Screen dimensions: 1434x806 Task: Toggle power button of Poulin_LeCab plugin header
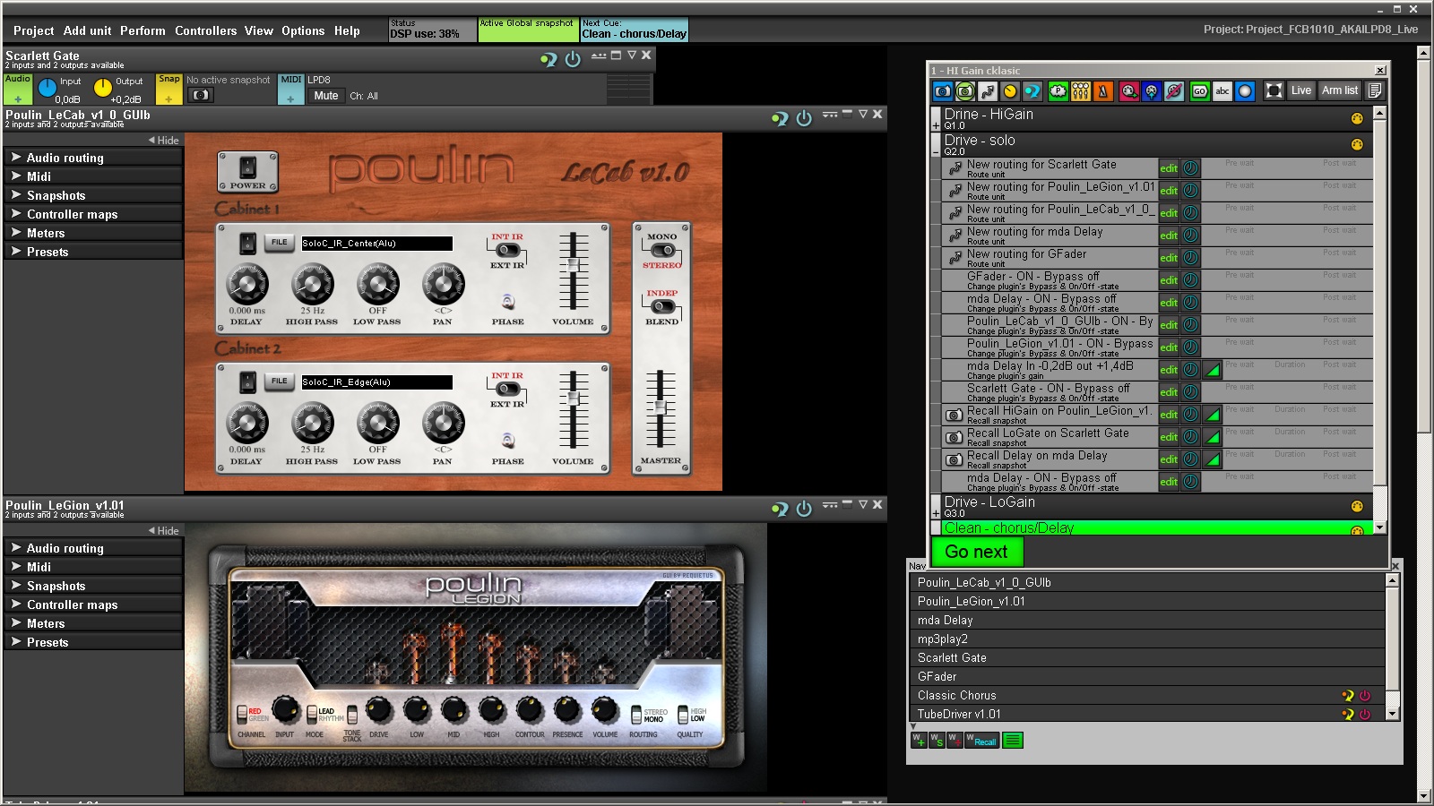[804, 118]
